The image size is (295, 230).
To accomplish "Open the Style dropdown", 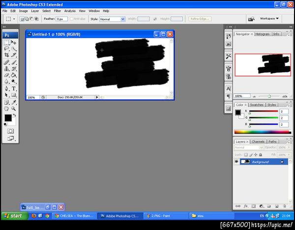I will coord(123,19).
